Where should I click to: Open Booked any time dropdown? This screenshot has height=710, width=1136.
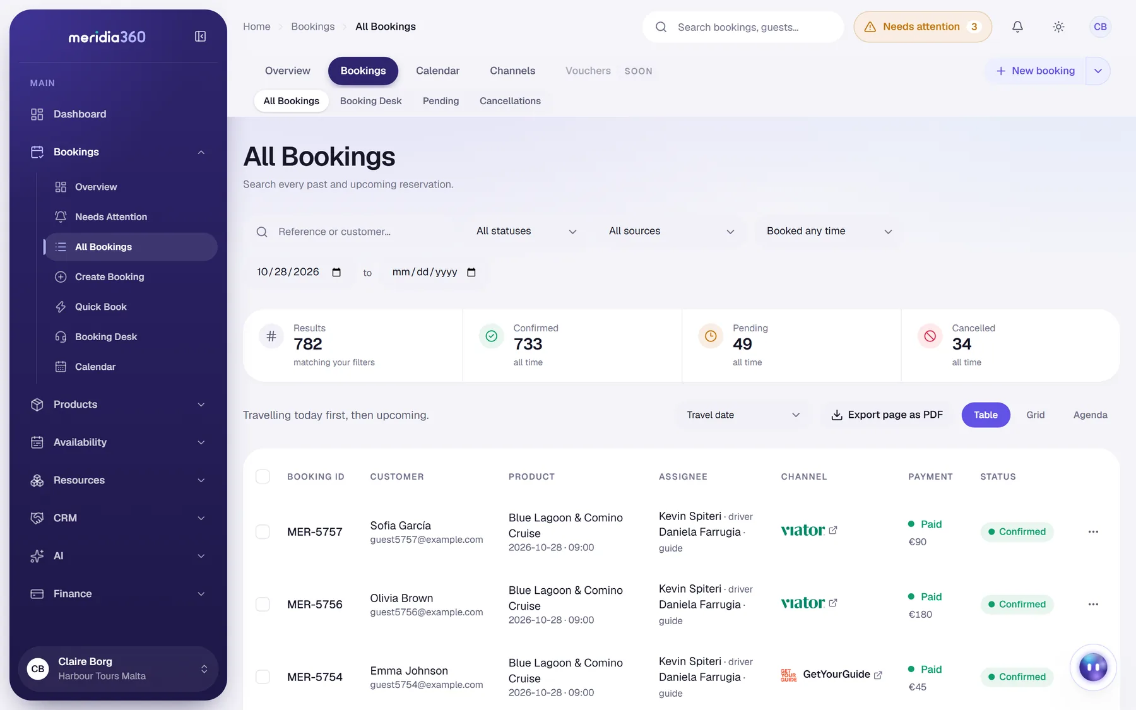(829, 231)
